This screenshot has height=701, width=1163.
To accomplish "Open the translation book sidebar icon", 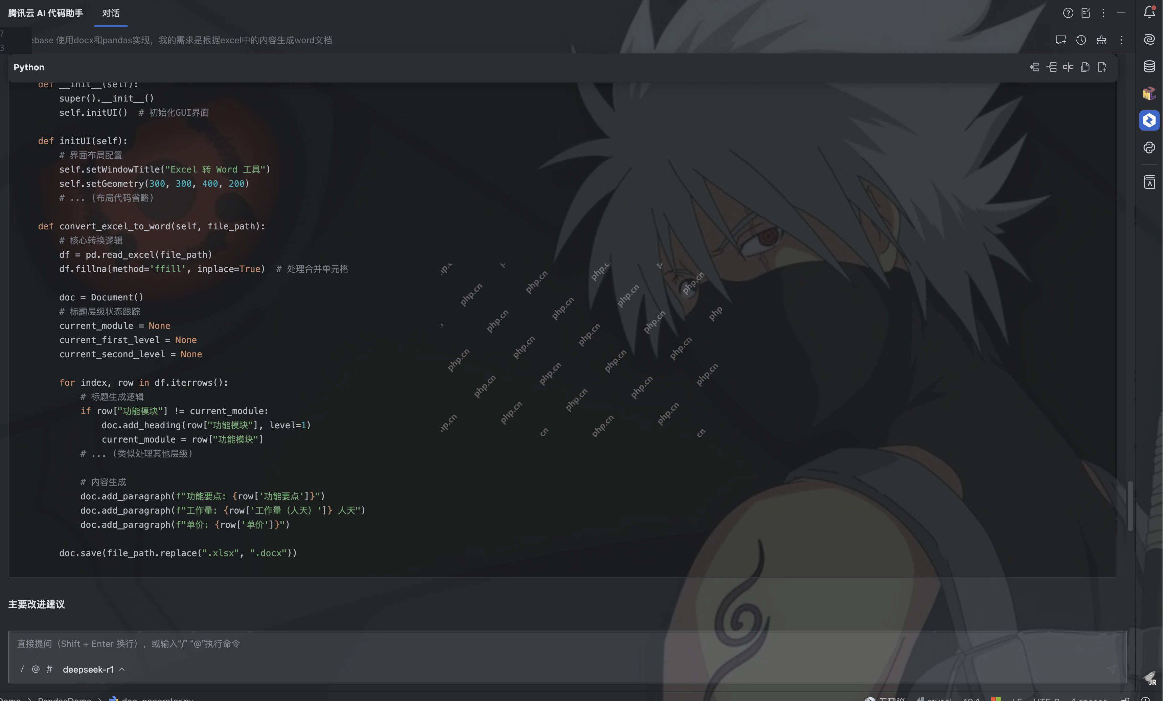I will [x=1149, y=182].
